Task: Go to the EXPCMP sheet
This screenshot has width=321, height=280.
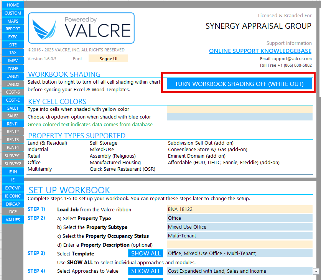Action: 13,188
